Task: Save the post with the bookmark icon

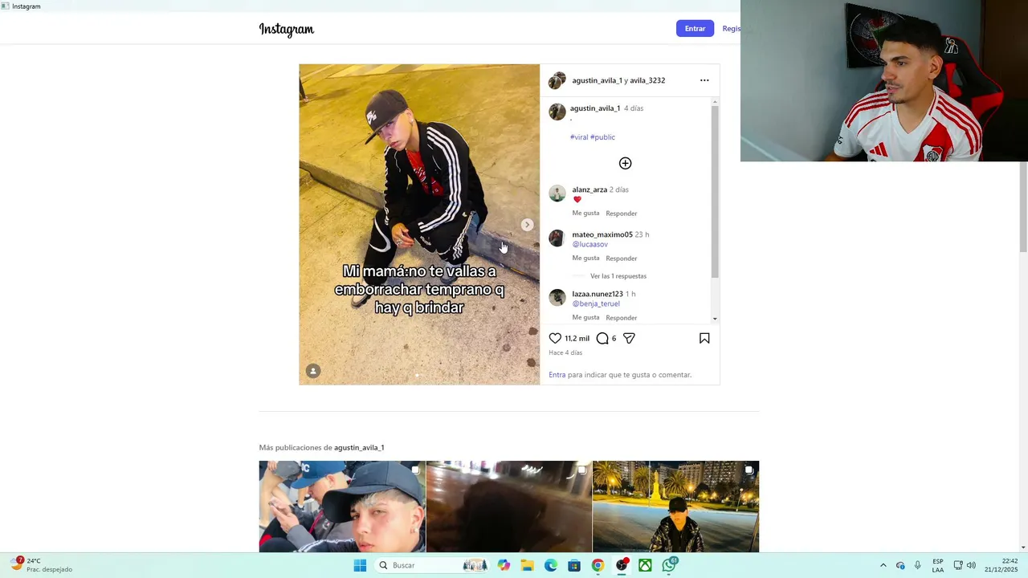Action: [x=704, y=339]
